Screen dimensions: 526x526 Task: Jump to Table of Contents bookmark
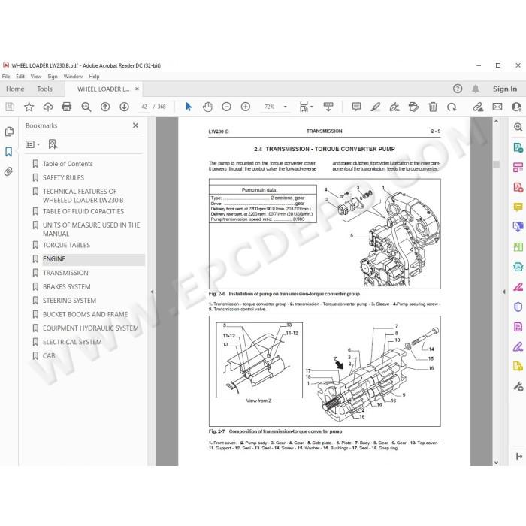68,164
